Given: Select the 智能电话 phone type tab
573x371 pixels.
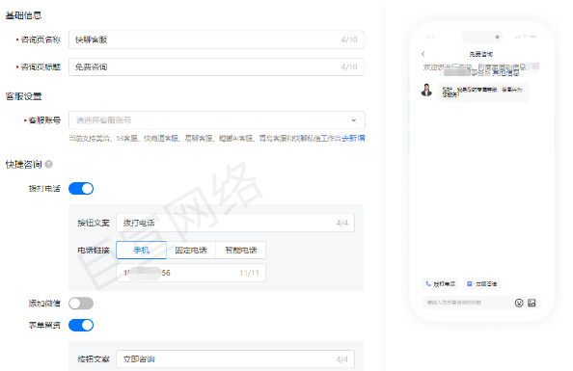Looking at the screenshot, I should point(241,251).
